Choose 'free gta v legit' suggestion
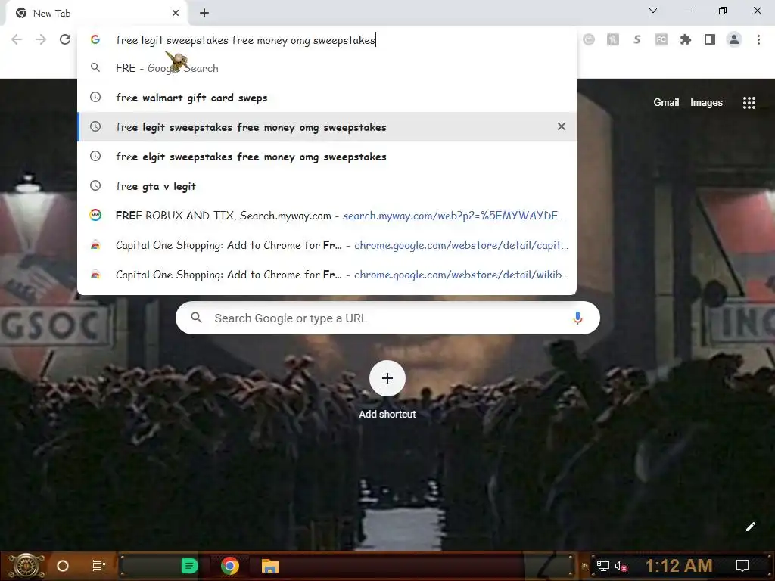 (x=327, y=186)
